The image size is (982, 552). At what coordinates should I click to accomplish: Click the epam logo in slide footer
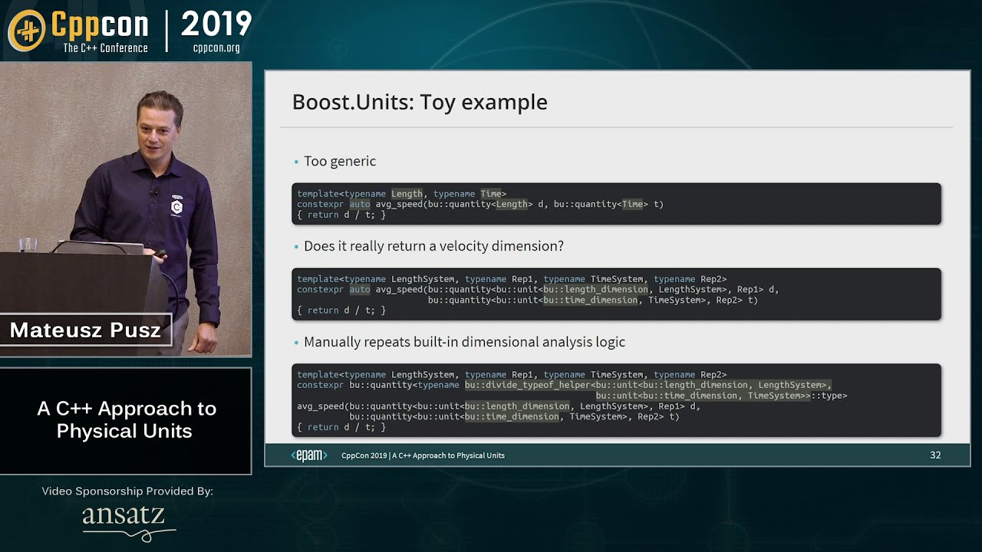coord(309,455)
